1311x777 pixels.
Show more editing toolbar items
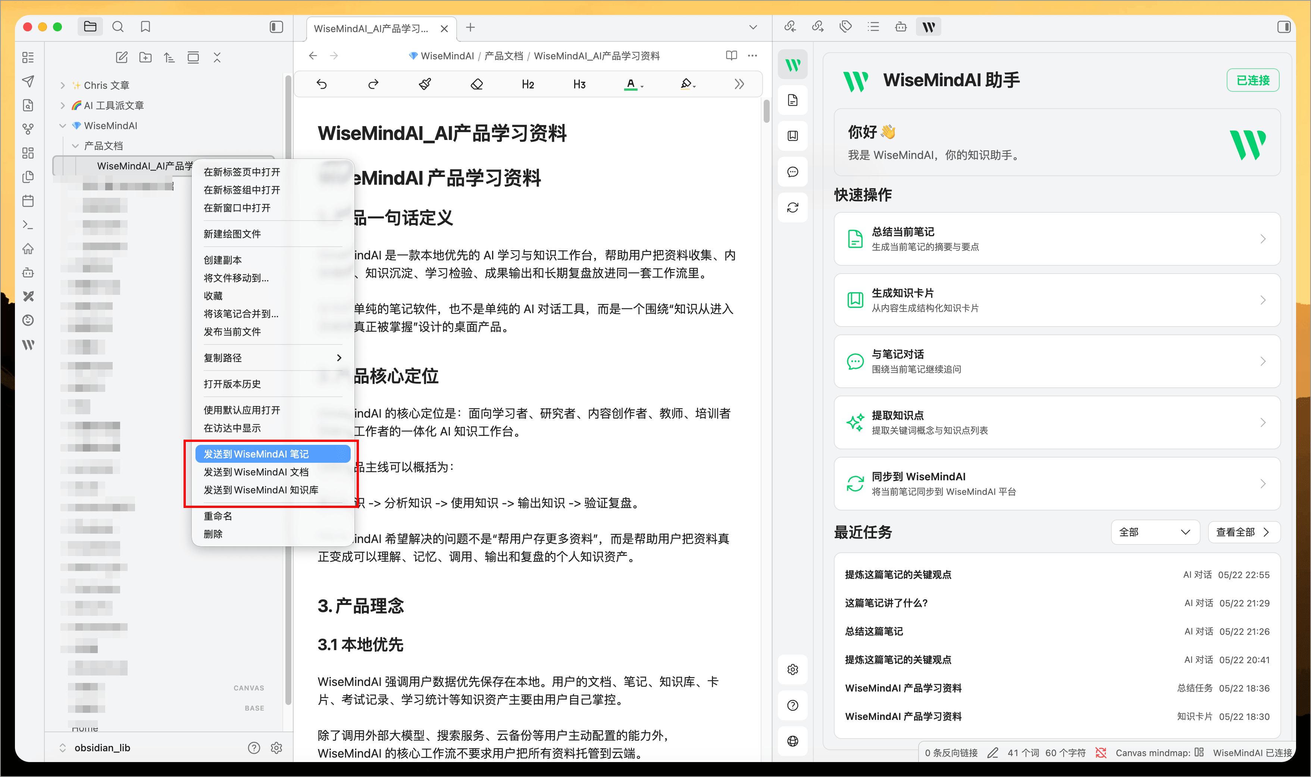pos(739,84)
